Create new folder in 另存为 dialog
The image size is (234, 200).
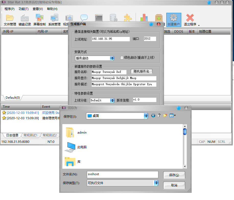[165, 115]
